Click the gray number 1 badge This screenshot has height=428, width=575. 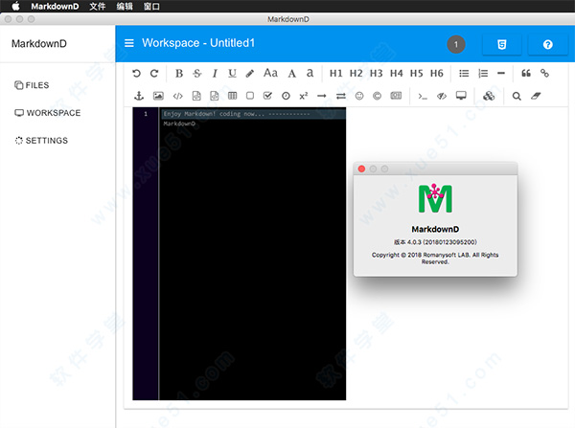[x=456, y=44]
